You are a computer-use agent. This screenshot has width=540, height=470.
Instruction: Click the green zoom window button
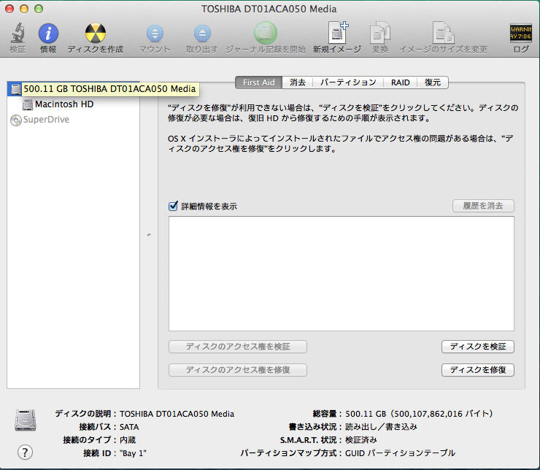pyautogui.click(x=39, y=9)
